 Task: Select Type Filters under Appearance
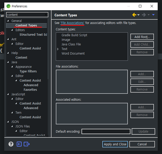click(x=28, y=71)
